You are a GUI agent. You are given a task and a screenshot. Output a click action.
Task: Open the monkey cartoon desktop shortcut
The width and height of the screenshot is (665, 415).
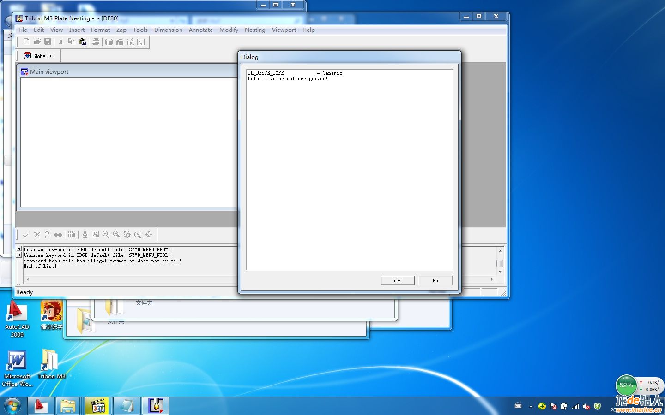(x=51, y=315)
